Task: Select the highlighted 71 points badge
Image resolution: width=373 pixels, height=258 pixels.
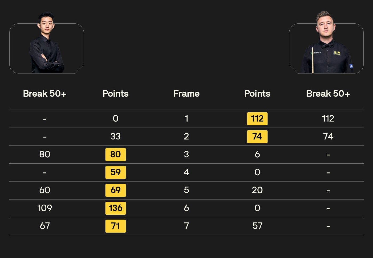Action: tap(116, 226)
